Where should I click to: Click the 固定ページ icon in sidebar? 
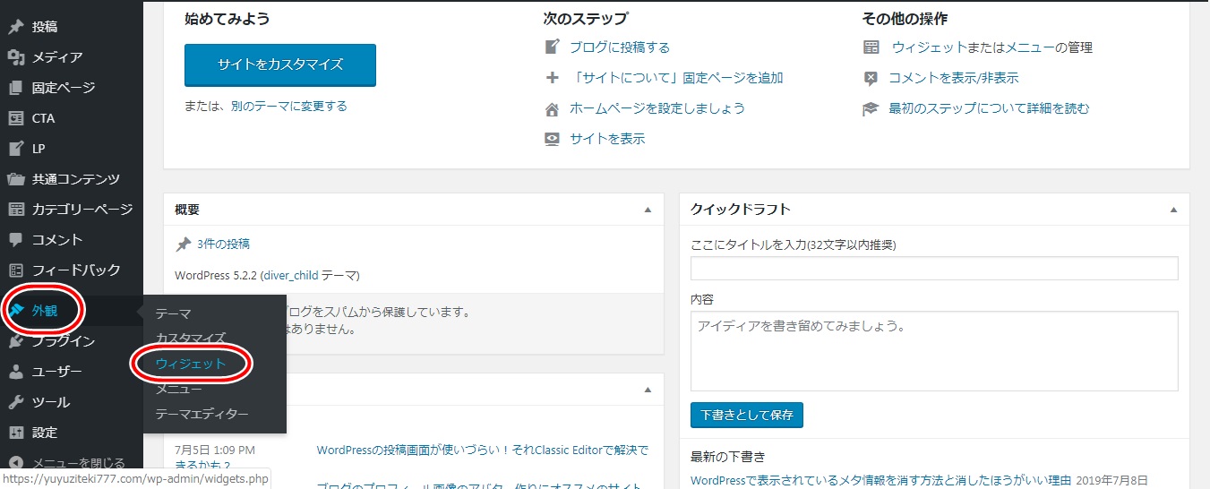coord(16,88)
